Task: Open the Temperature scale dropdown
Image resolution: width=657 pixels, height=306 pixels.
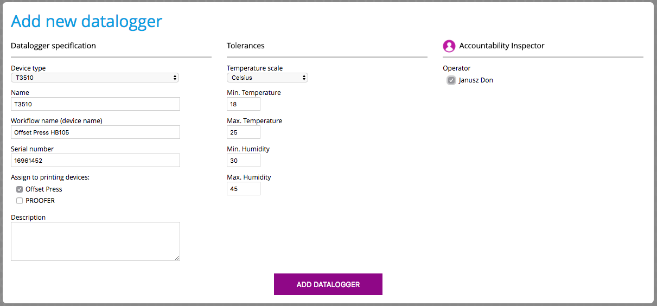Action: pyautogui.click(x=267, y=78)
